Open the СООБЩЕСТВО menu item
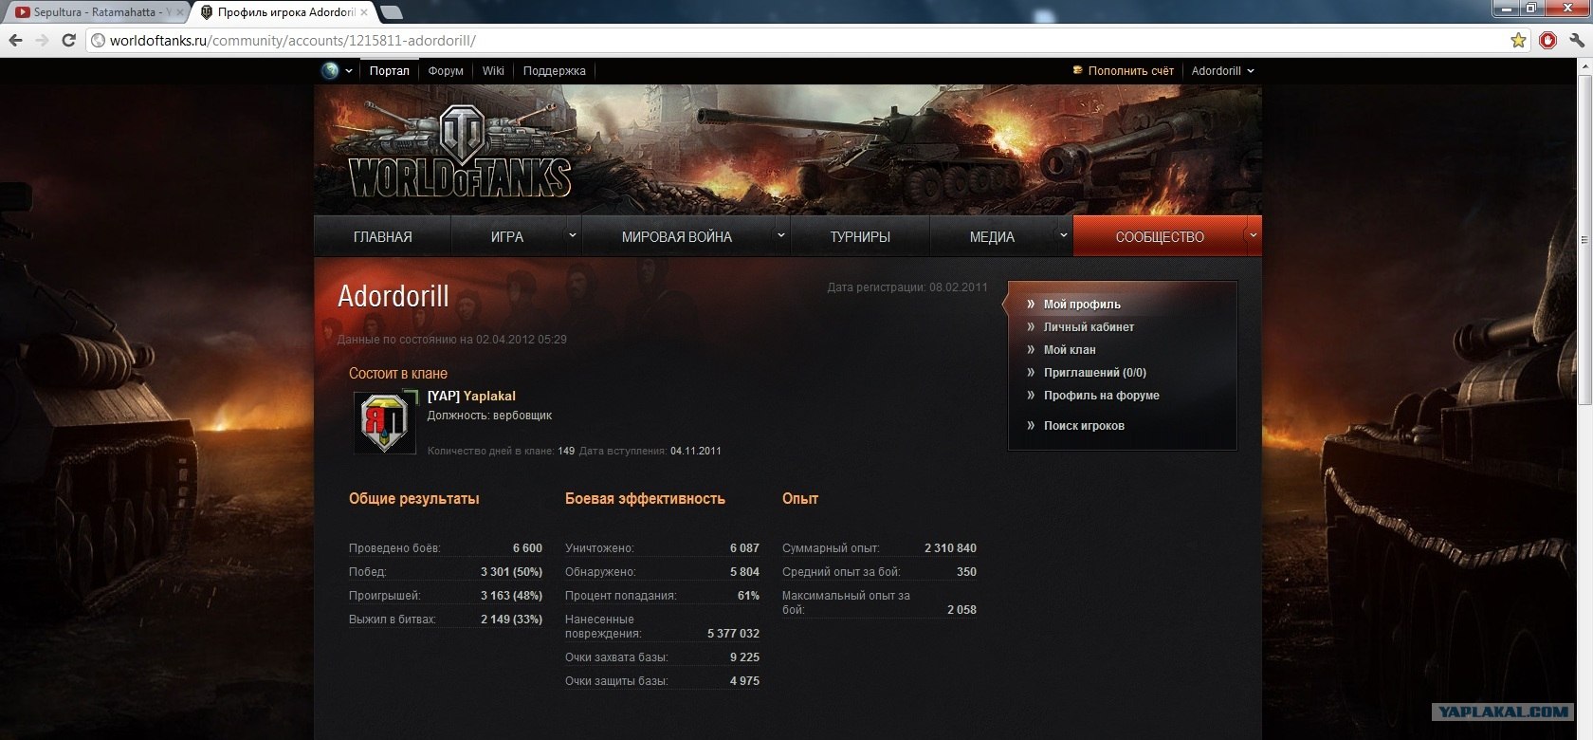The image size is (1593, 740). coord(1160,237)
